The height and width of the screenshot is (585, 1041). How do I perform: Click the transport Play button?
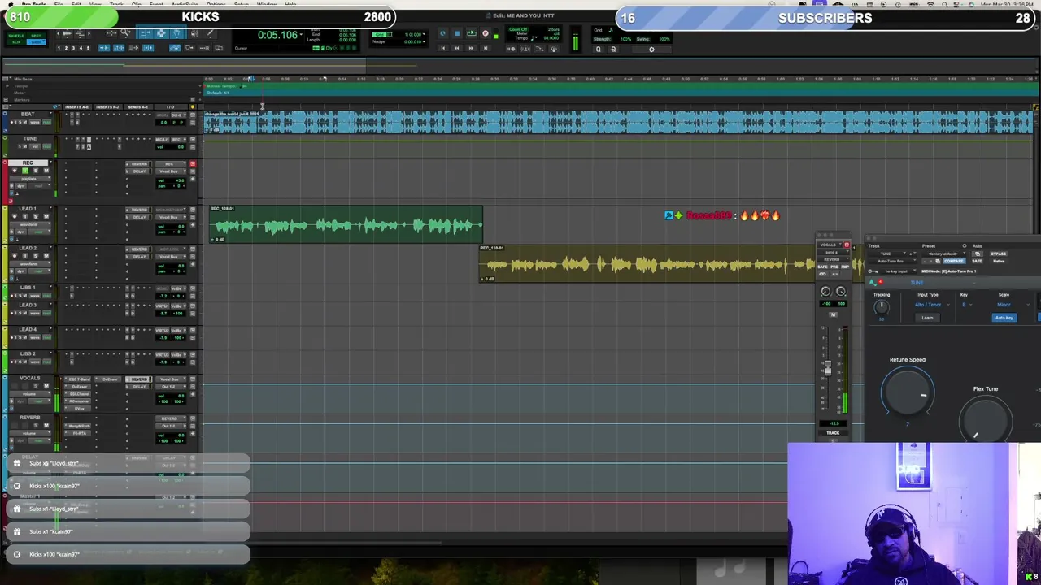click(472, 33)
